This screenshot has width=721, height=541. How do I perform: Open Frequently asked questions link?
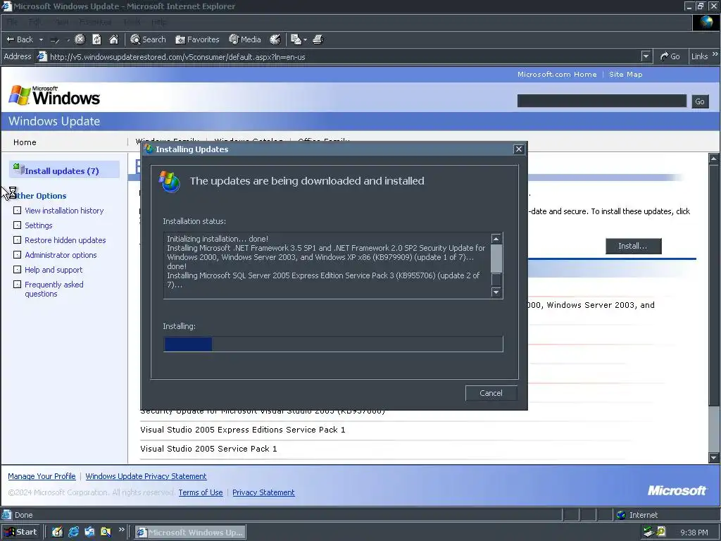pos(54,289)
